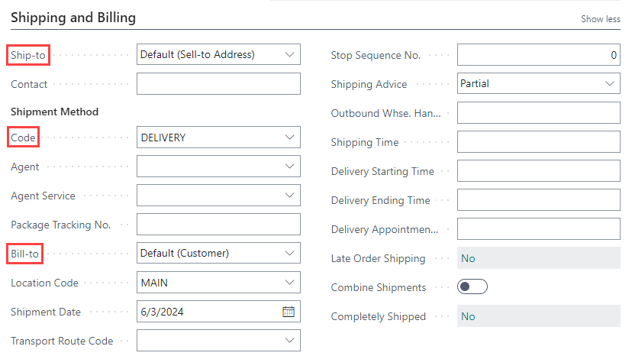Click the Shipping Time input box
Viewport: 632px width, 356px height.
[538, 142]
